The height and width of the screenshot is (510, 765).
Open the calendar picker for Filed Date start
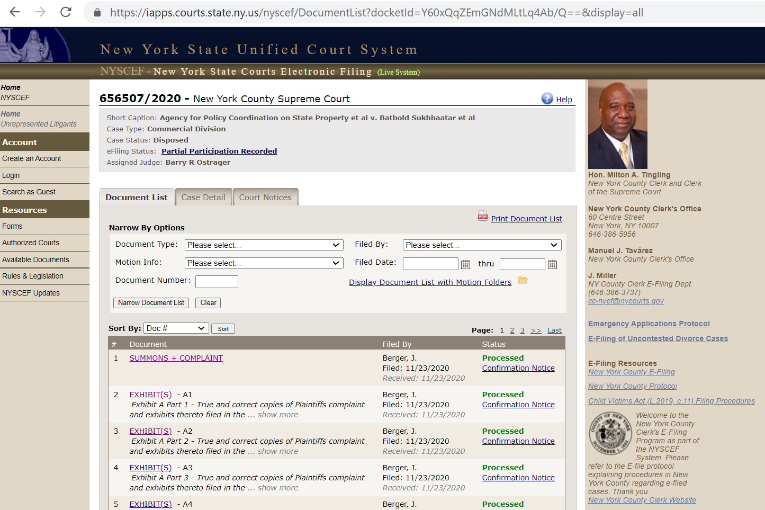coord(465,264)
